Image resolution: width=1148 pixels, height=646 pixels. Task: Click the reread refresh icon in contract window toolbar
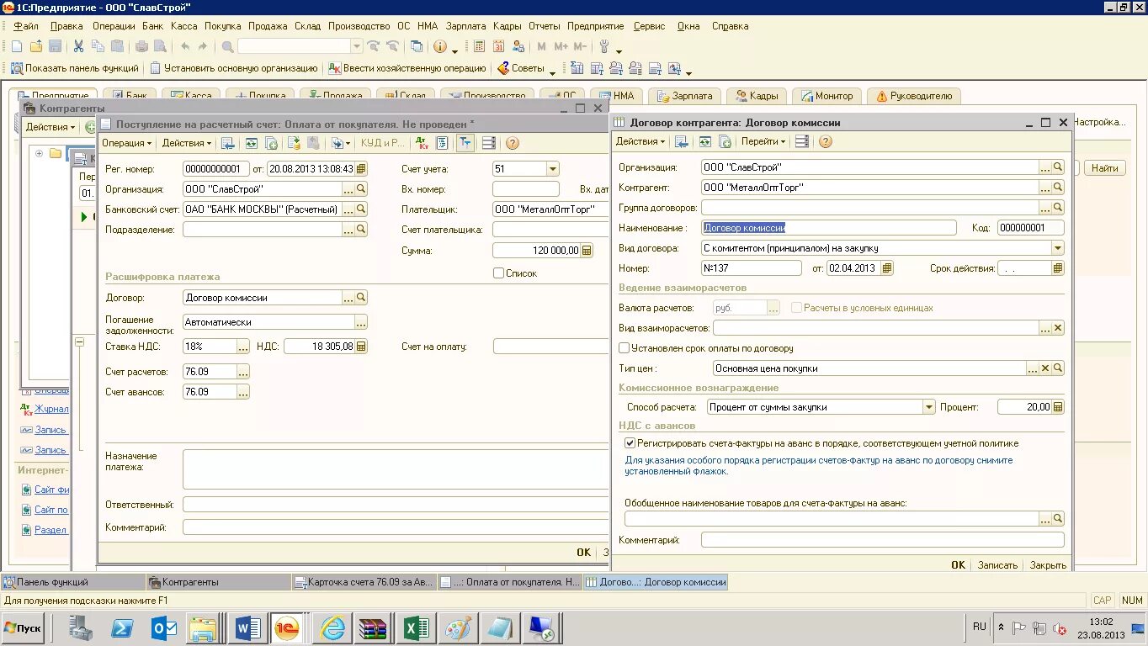[704, 141]
